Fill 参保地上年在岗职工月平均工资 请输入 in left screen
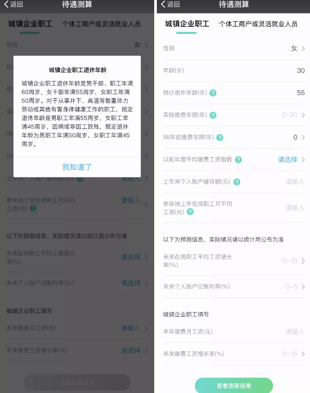 pyautogui.click(x=131, y=200)
